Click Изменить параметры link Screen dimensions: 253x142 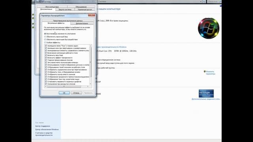[x=211, y=73]
